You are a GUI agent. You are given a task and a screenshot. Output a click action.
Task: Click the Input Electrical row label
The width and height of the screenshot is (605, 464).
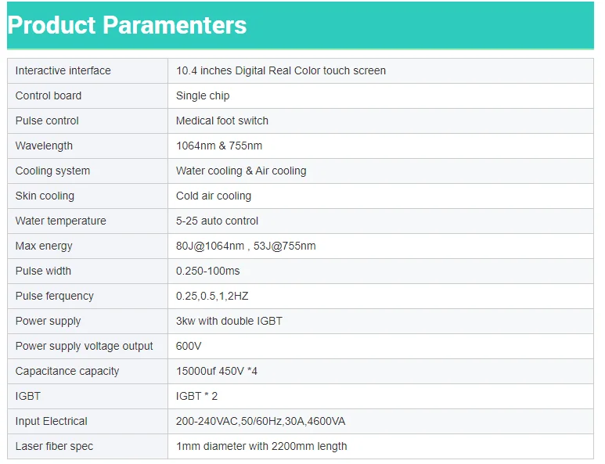(x=52, y=421)
